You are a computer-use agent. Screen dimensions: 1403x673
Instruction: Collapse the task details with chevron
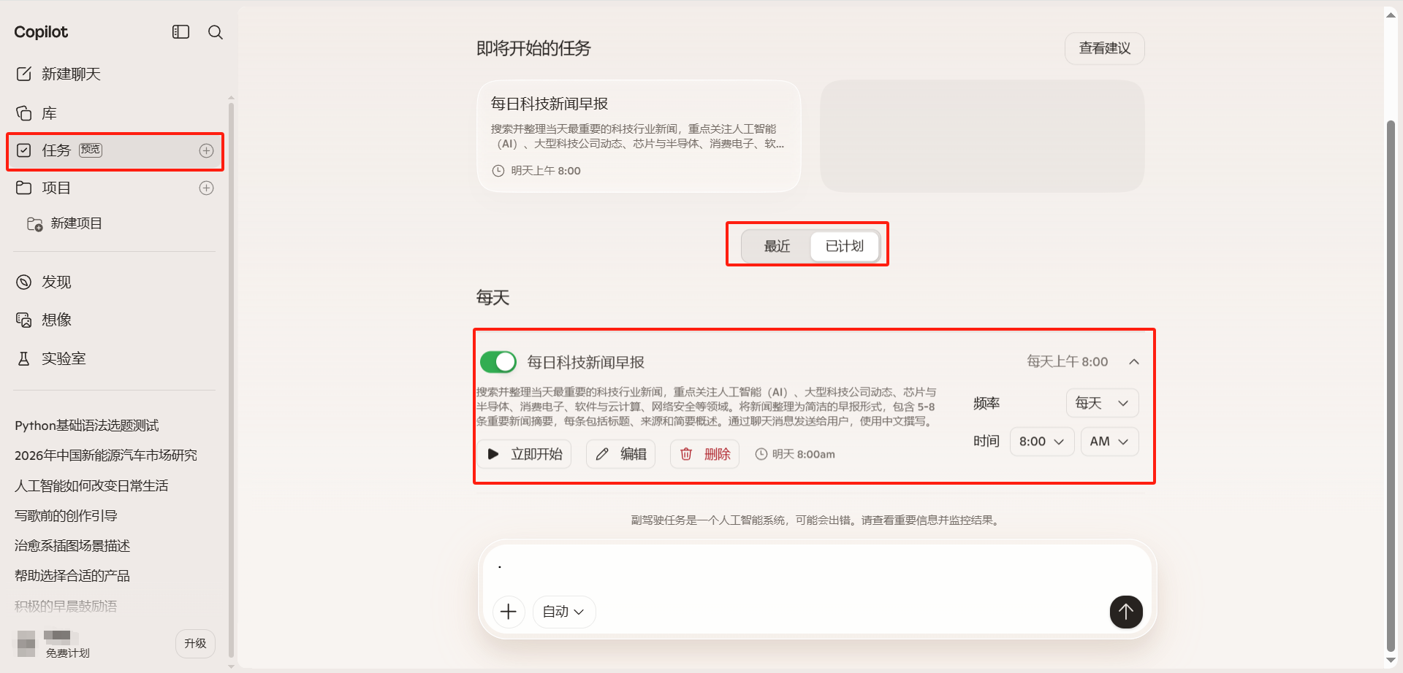click(x=1134, y=362)
